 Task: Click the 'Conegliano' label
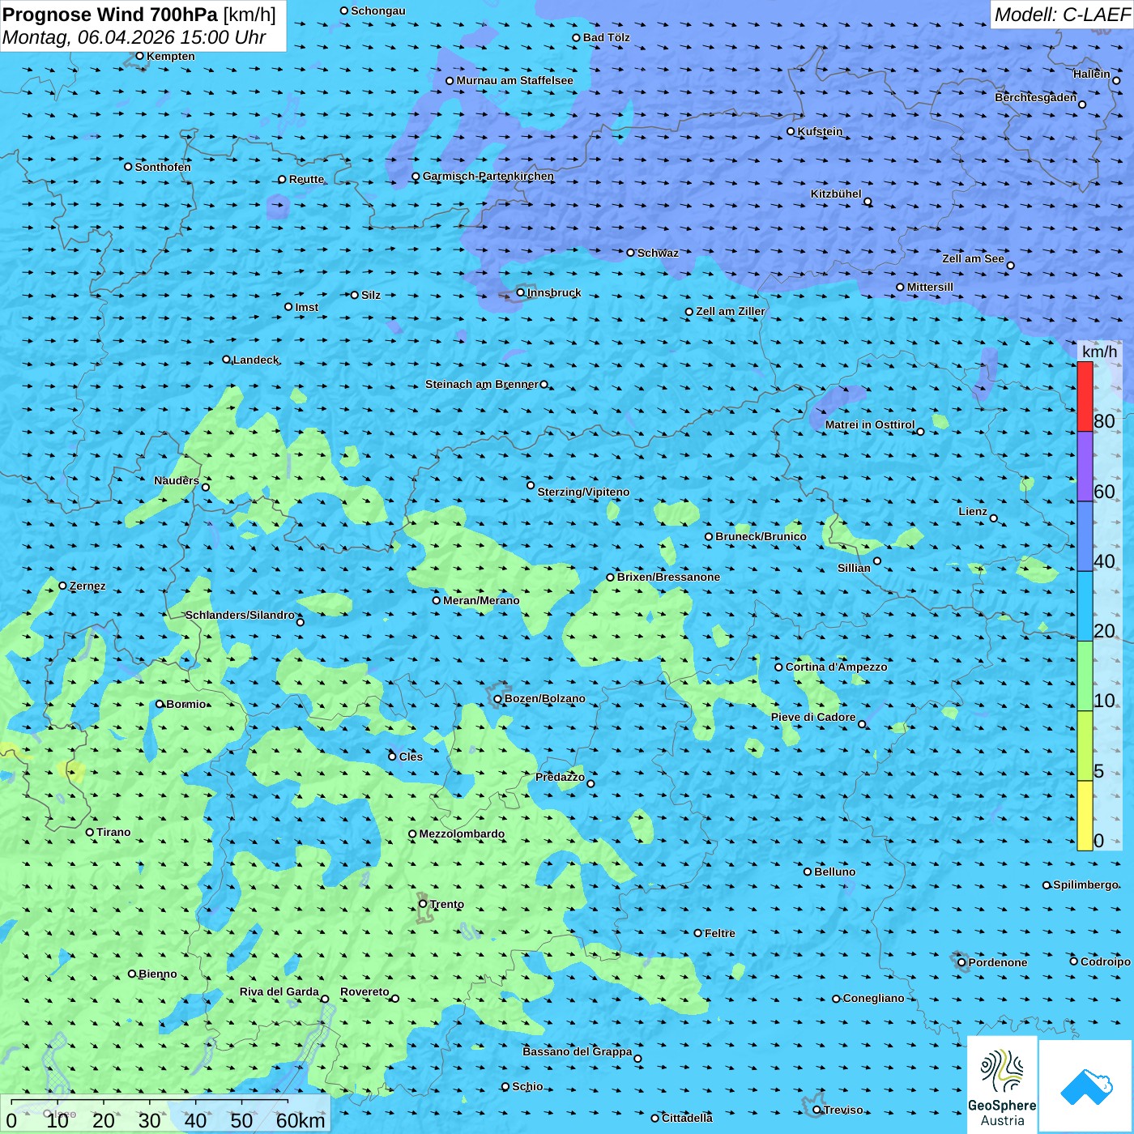tap(873, 998)
